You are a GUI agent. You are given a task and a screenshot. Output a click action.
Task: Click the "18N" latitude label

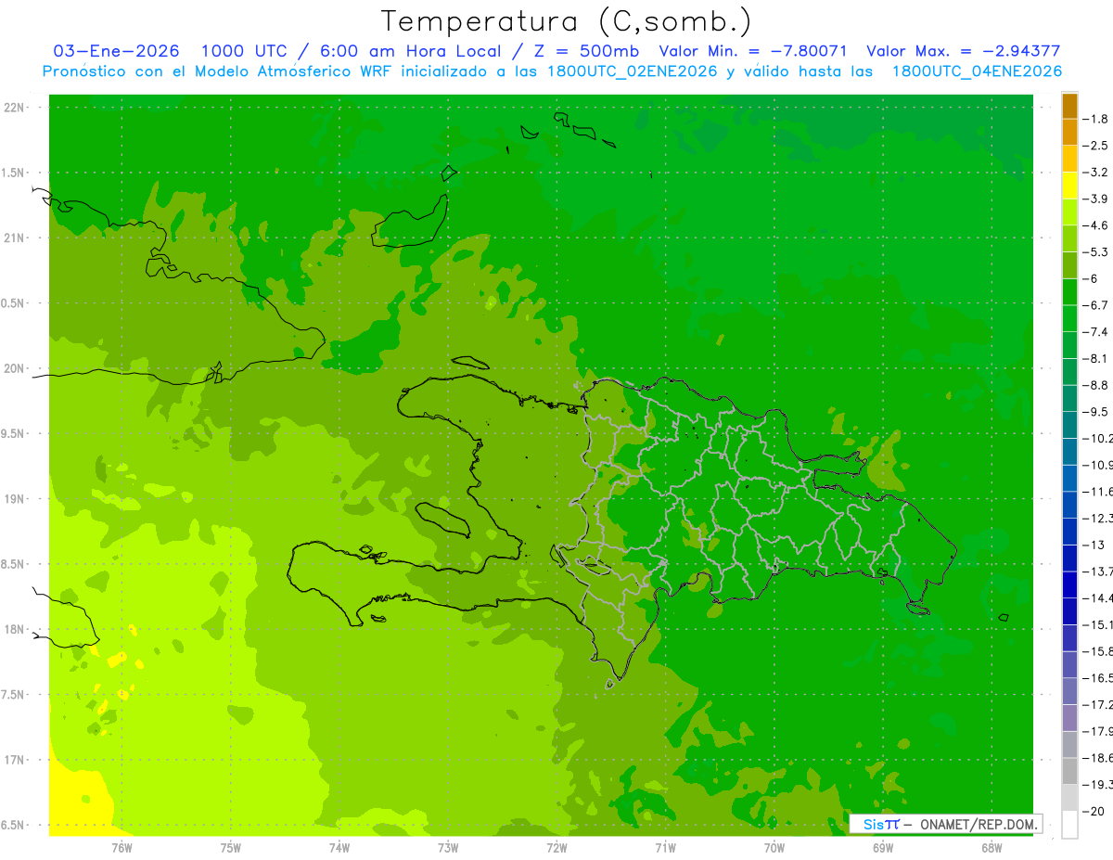15,629
